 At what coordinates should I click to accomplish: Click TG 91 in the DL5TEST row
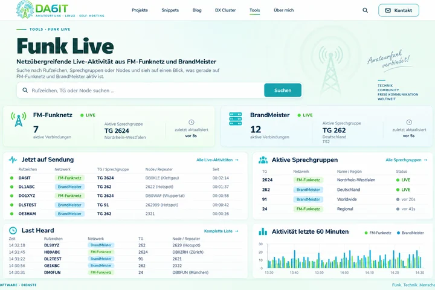[x=103, y=205]
